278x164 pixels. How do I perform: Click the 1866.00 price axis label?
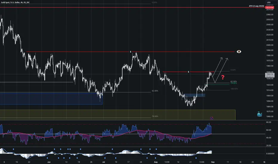[x=270, y=117]
